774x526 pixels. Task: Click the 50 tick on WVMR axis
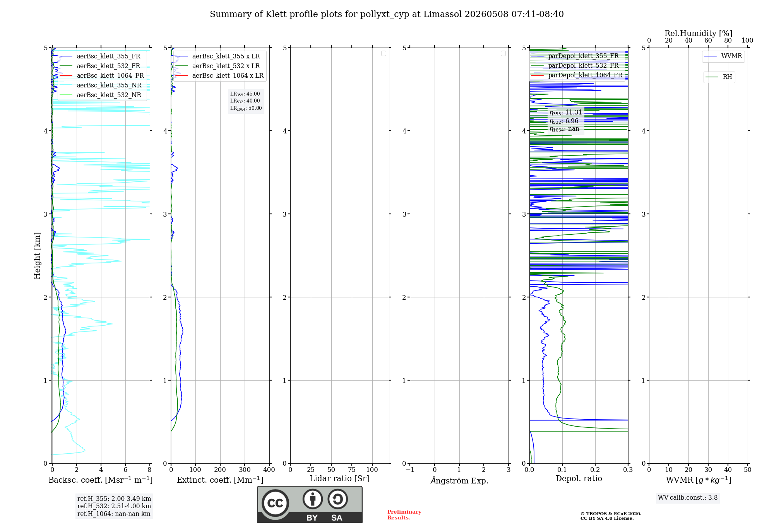pos(747,470)
